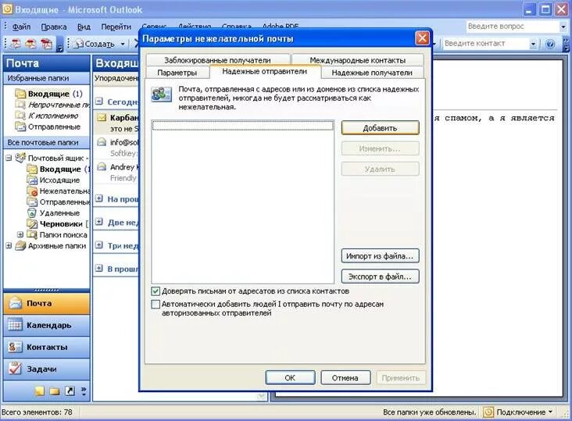The height and width of the screenshot is (421, 572).
Task: Click the Папки поиска search folders icon
Action: (32, 235)
